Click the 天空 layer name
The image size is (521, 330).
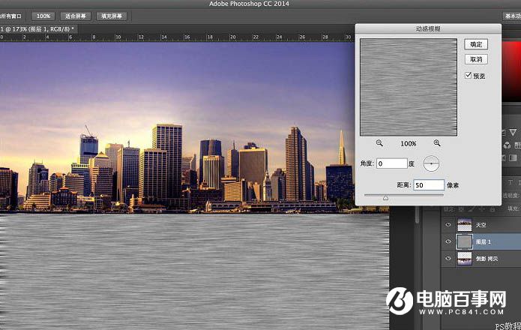tap(481, 225)
